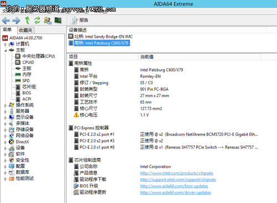Select the PCI-E 2.0 x1 port #8 row
This screenshot has height=203, width=277.
[166, 148]
